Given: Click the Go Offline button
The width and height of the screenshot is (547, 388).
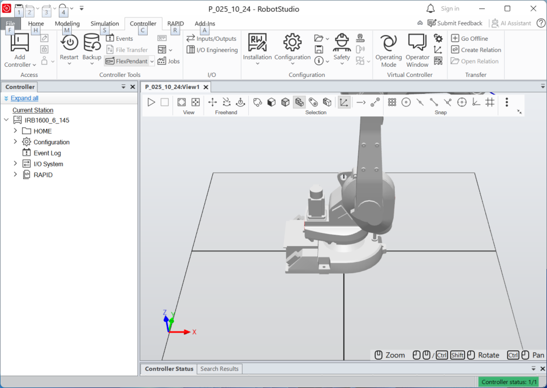Looking at the screenshot, I should tap(473, 38).
